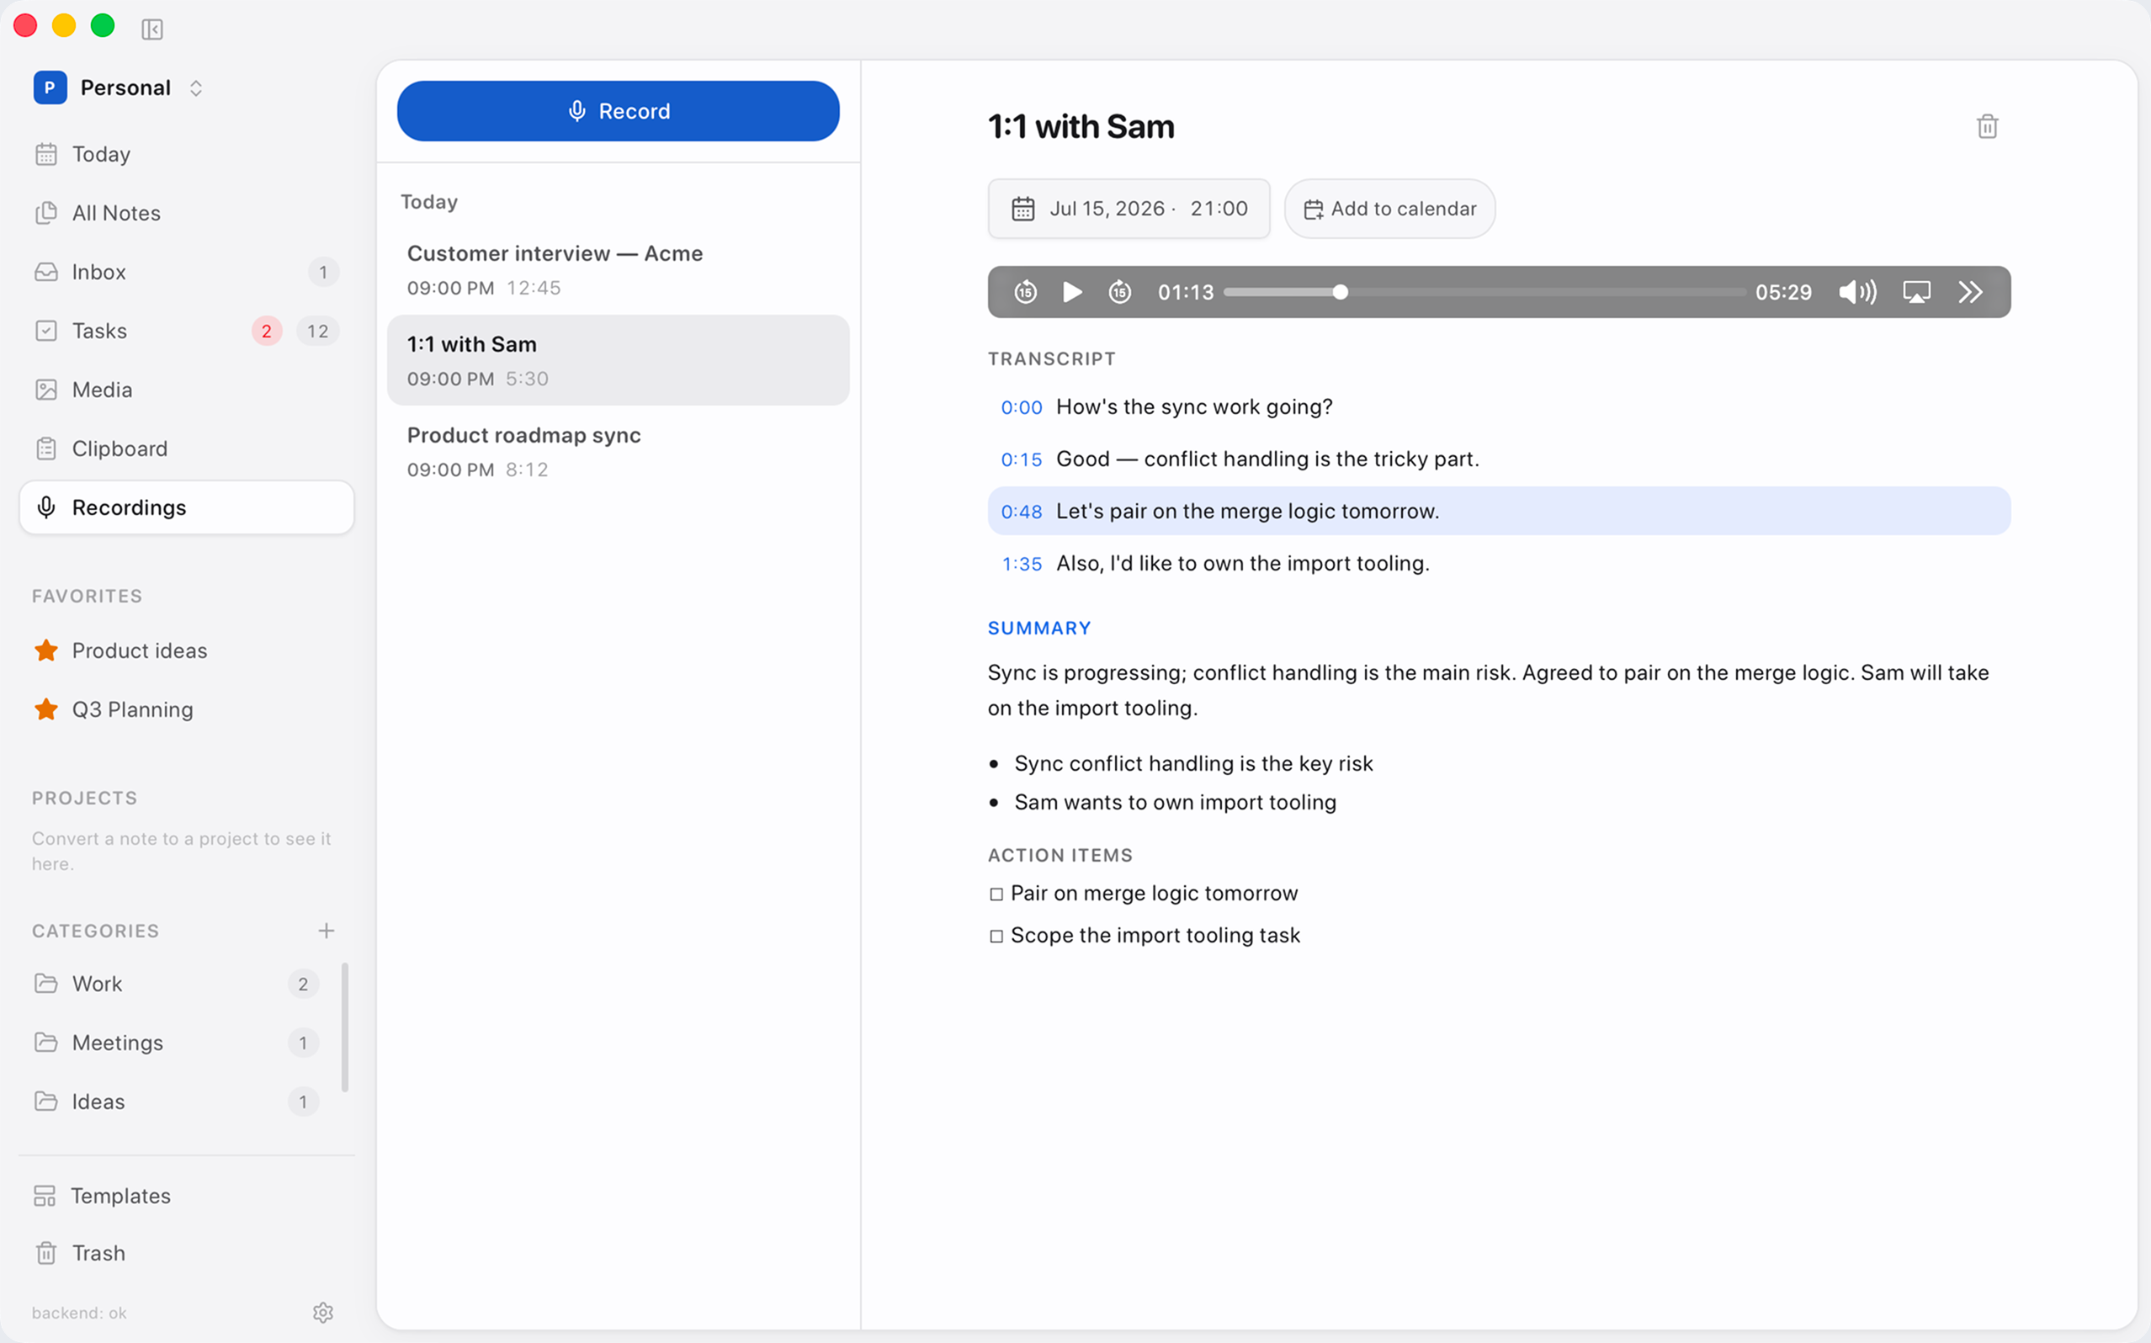Open the Meetings category
Image resolution: width=2151 pixels, height=1343 pixels.
point(175,1043)
